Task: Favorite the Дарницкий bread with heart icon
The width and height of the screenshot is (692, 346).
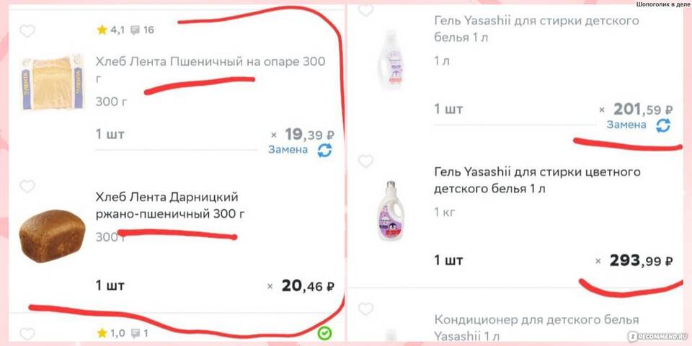Action: pyautogui.click(x=27, y=186)
